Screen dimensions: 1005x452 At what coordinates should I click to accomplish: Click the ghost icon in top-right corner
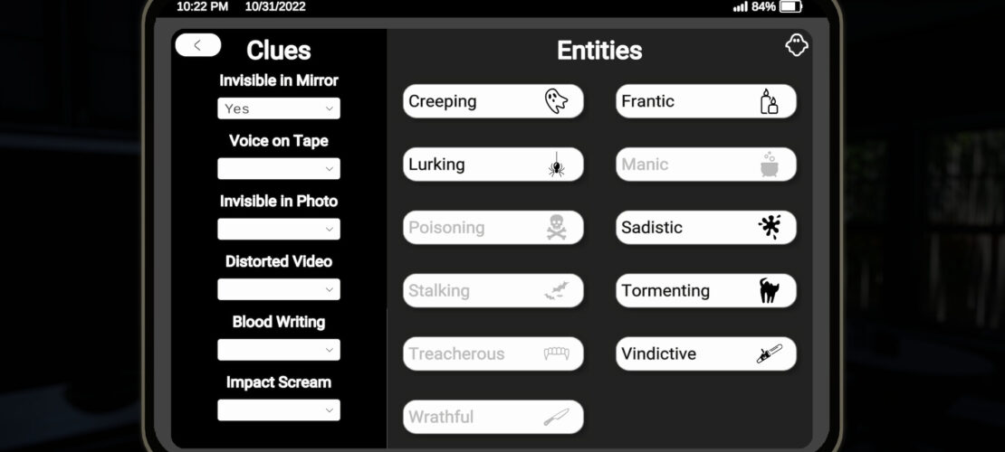(x=797, y=46)
